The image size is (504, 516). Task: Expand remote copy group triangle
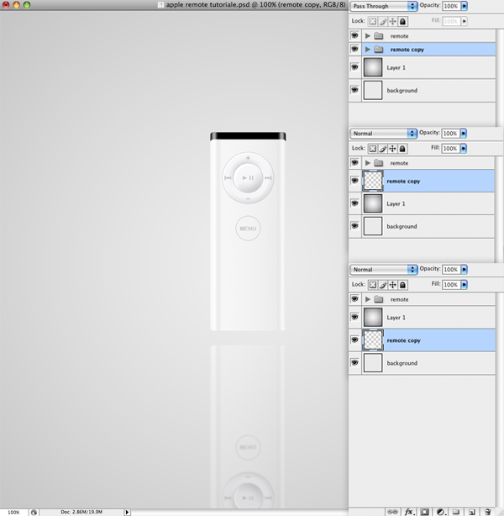[368, 50]
